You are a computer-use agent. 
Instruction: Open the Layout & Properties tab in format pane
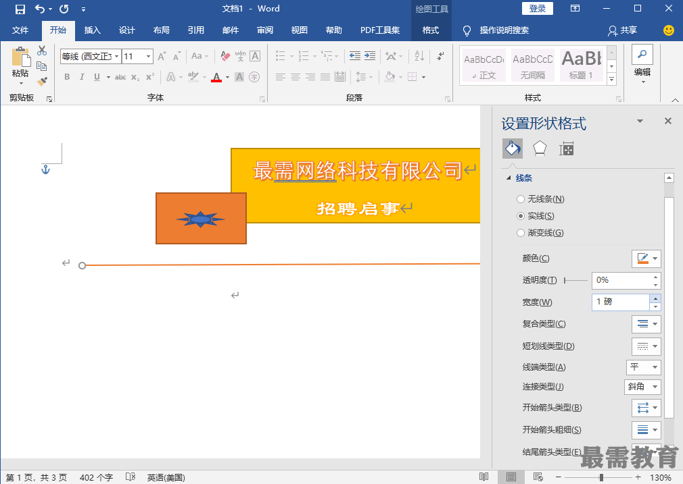tap(566, 149)
